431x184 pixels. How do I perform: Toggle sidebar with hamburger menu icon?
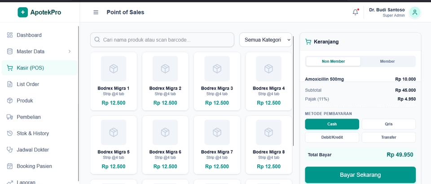click(x=96, y=13)
